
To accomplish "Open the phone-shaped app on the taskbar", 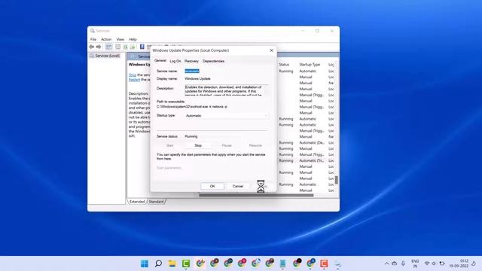I will pyautogui.click(x=283, y=263).
